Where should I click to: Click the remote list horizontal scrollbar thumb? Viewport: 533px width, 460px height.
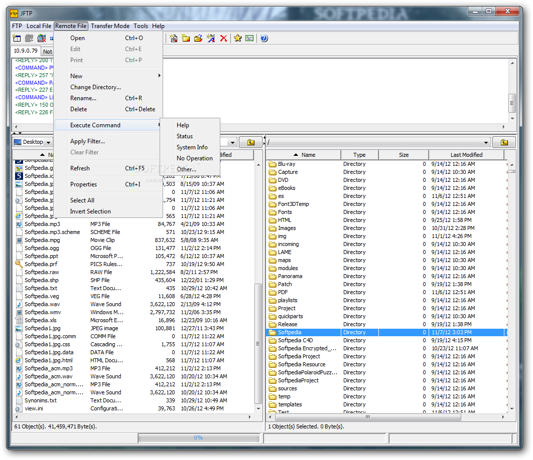click(367, 417)
